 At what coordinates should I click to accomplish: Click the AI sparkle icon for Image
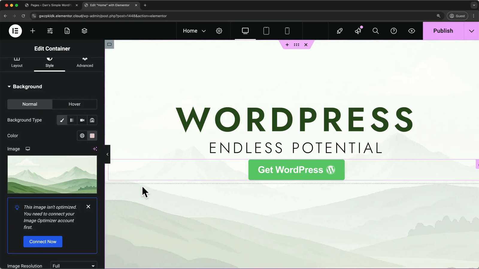(x=95, y=149)
